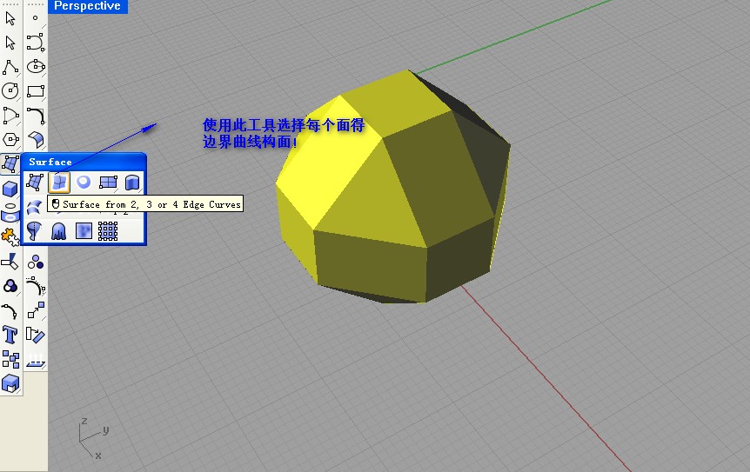
Task: Click the three separate spheres icon
Action: (36, 262)
